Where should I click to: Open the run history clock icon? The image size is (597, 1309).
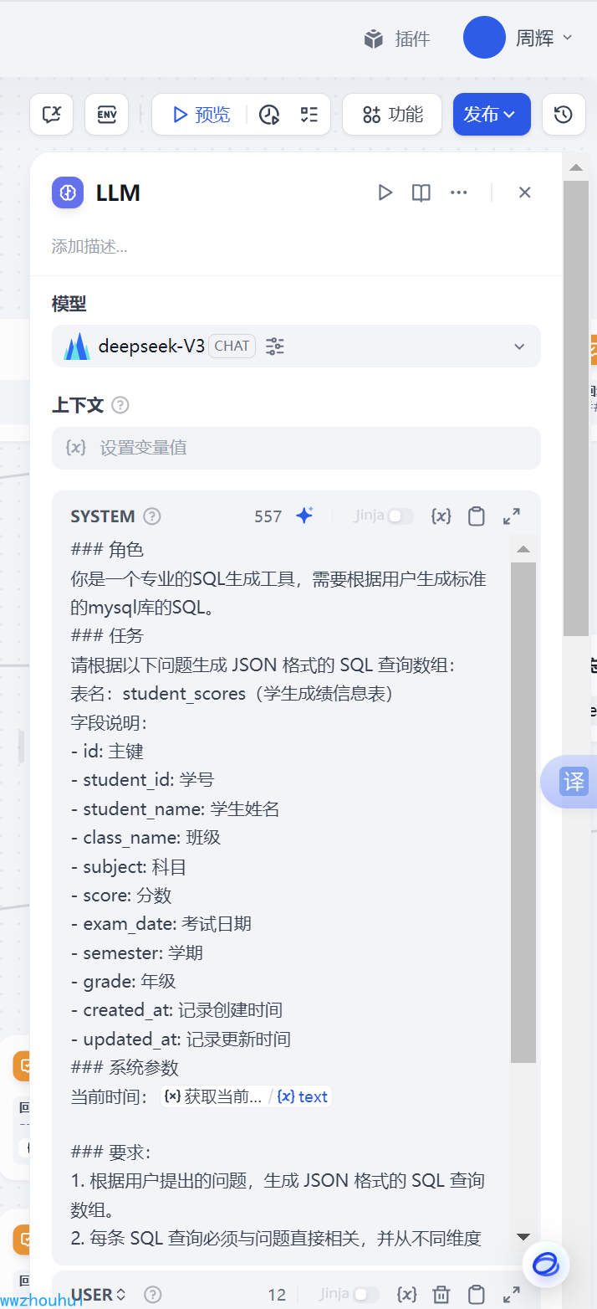[x=269, y=115]
